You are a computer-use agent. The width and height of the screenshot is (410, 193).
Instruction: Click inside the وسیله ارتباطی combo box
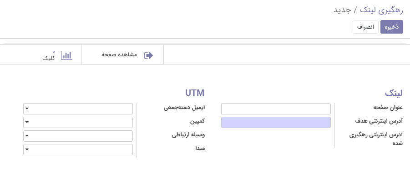(78, 136)
